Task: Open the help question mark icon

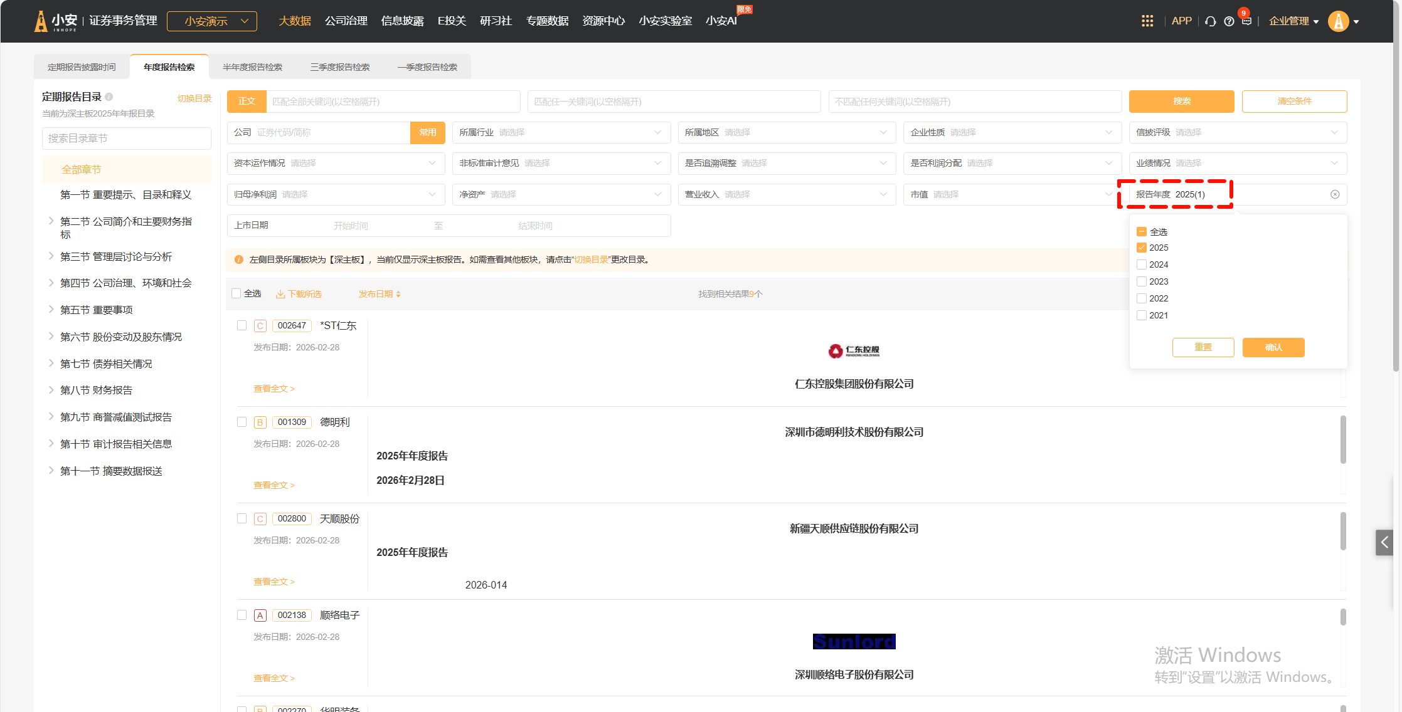Action: [1229, 21]
